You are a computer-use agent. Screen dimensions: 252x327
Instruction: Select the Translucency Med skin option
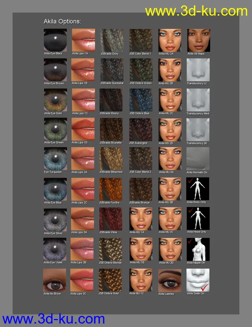(x=198, y=100)
